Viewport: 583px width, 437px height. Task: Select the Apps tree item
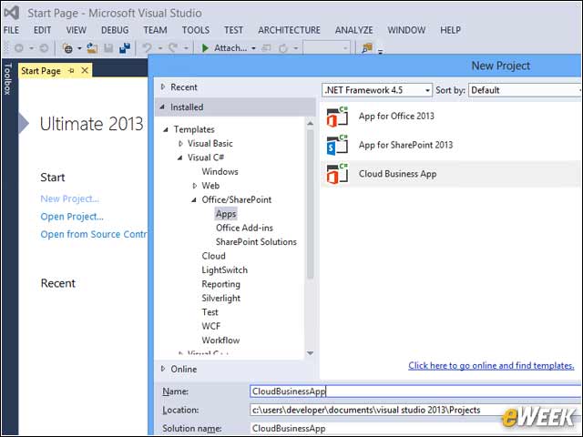pyautogui.click(x=226, y=214)
